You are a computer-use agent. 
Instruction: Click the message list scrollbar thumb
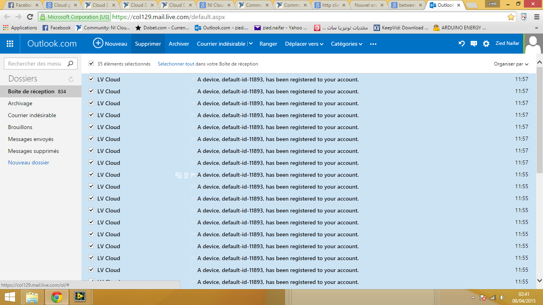click(539, 120)
